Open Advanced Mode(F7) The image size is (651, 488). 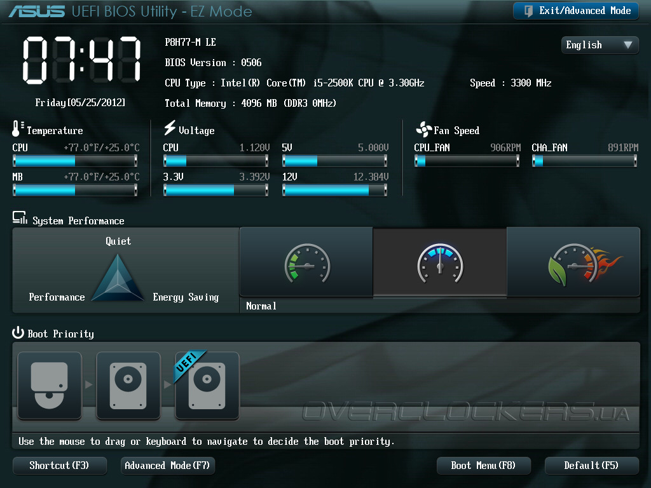(167, 465)
